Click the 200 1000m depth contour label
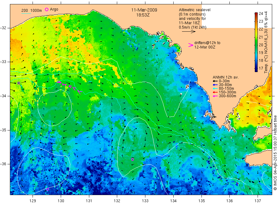This screenshot has height=205, width=279. pos(32,11)
